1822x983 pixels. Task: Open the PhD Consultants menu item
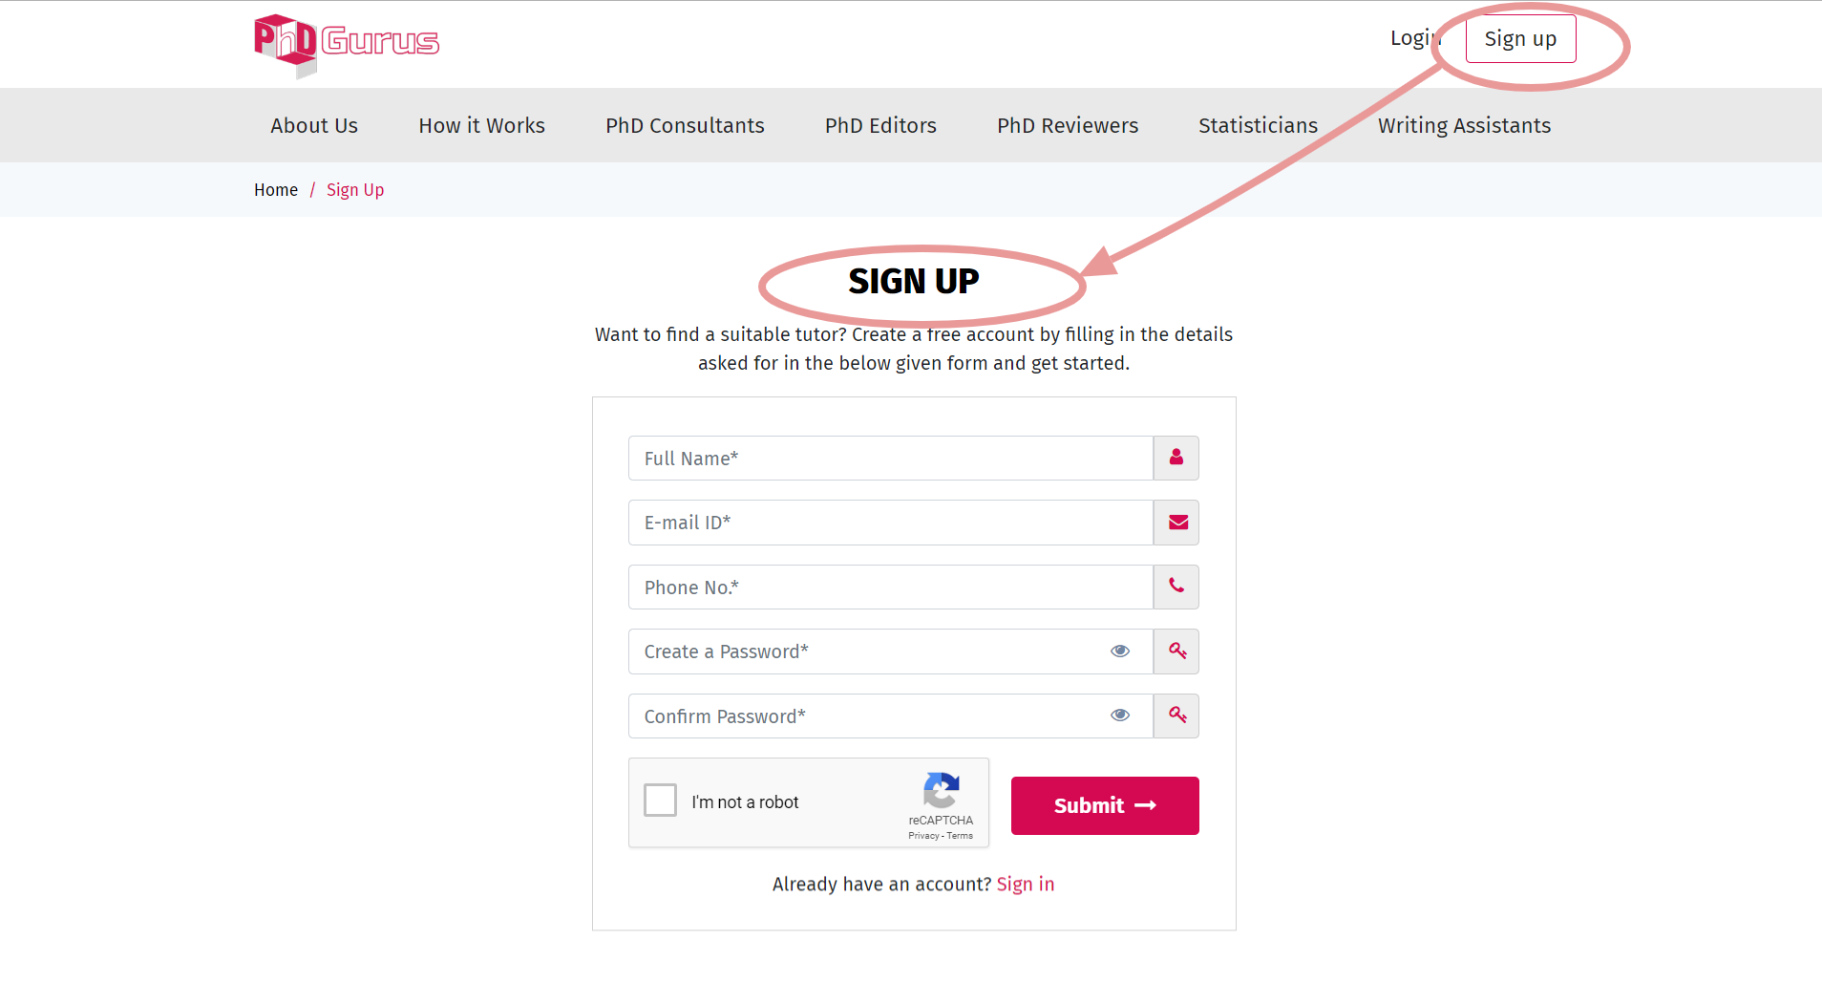pos(685,125)
